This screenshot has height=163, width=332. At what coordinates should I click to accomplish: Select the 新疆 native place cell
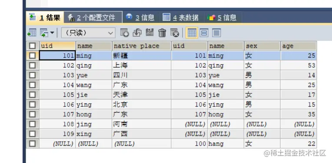pyautogui.click(x=141, y=56)
